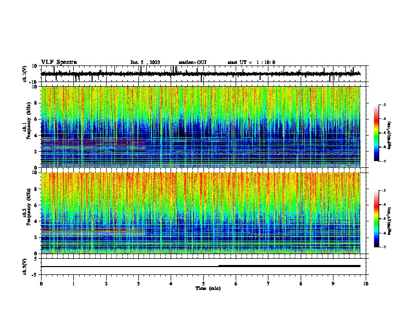412x318 pixels.
Task: Click the '2' kHz tick on ch.2 frequency axis
Action: [x=36, y=237]
